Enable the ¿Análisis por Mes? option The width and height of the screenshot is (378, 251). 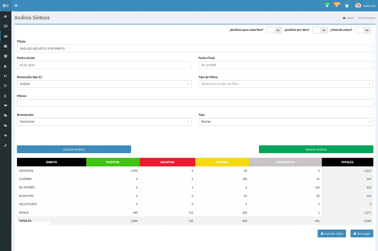[320, 30]
